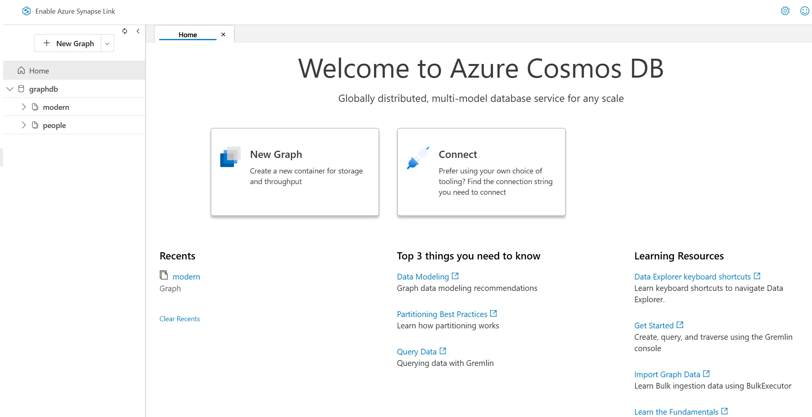Image resolution: width=812 pixels, height=417 pixels.
Task: Click the home icon in the sidebar
Action: tap(21, 70)
